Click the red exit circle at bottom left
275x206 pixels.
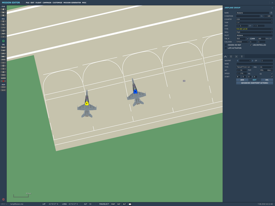[3, 199]
